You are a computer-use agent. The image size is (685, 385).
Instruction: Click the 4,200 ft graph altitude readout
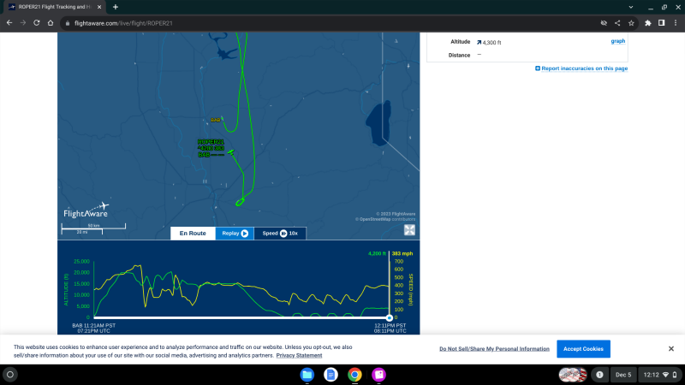(x=377, y=253)
